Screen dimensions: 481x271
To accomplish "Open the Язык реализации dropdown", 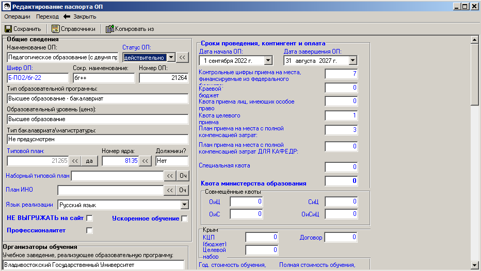I will 184,205.
